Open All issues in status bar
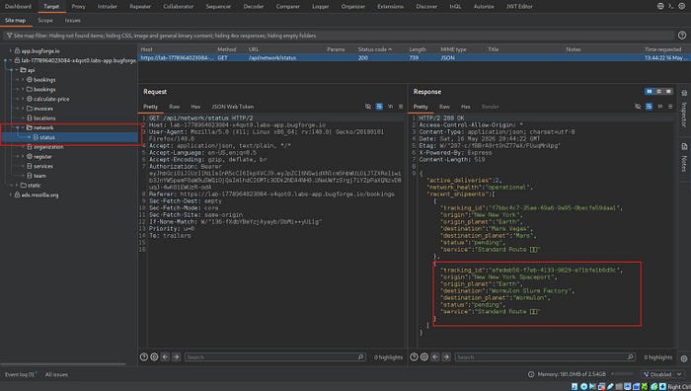Image resolution: width=691 pixels, height=391 pixels. [x=56, y=374]
